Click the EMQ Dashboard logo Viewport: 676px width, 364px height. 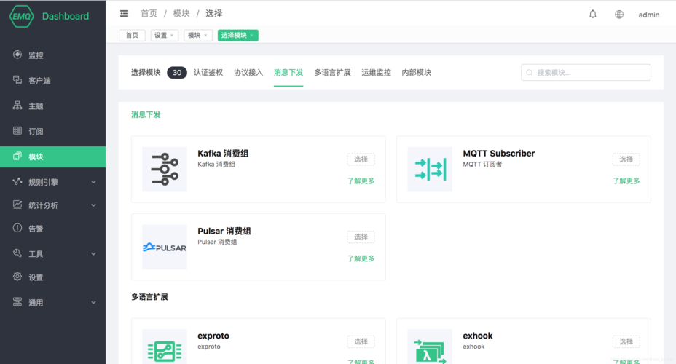(x=50, y=16)
